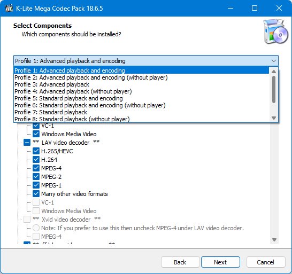
Task: Click Next to continue installation
Action: click(x=220, y=262)
